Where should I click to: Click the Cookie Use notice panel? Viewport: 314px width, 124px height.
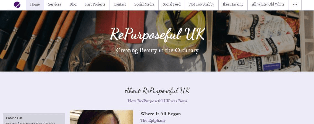pyautogui.click(x=34, y=118)
